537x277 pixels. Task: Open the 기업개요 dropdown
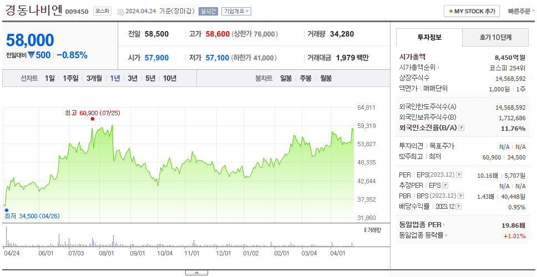click(x=236, y=11)
